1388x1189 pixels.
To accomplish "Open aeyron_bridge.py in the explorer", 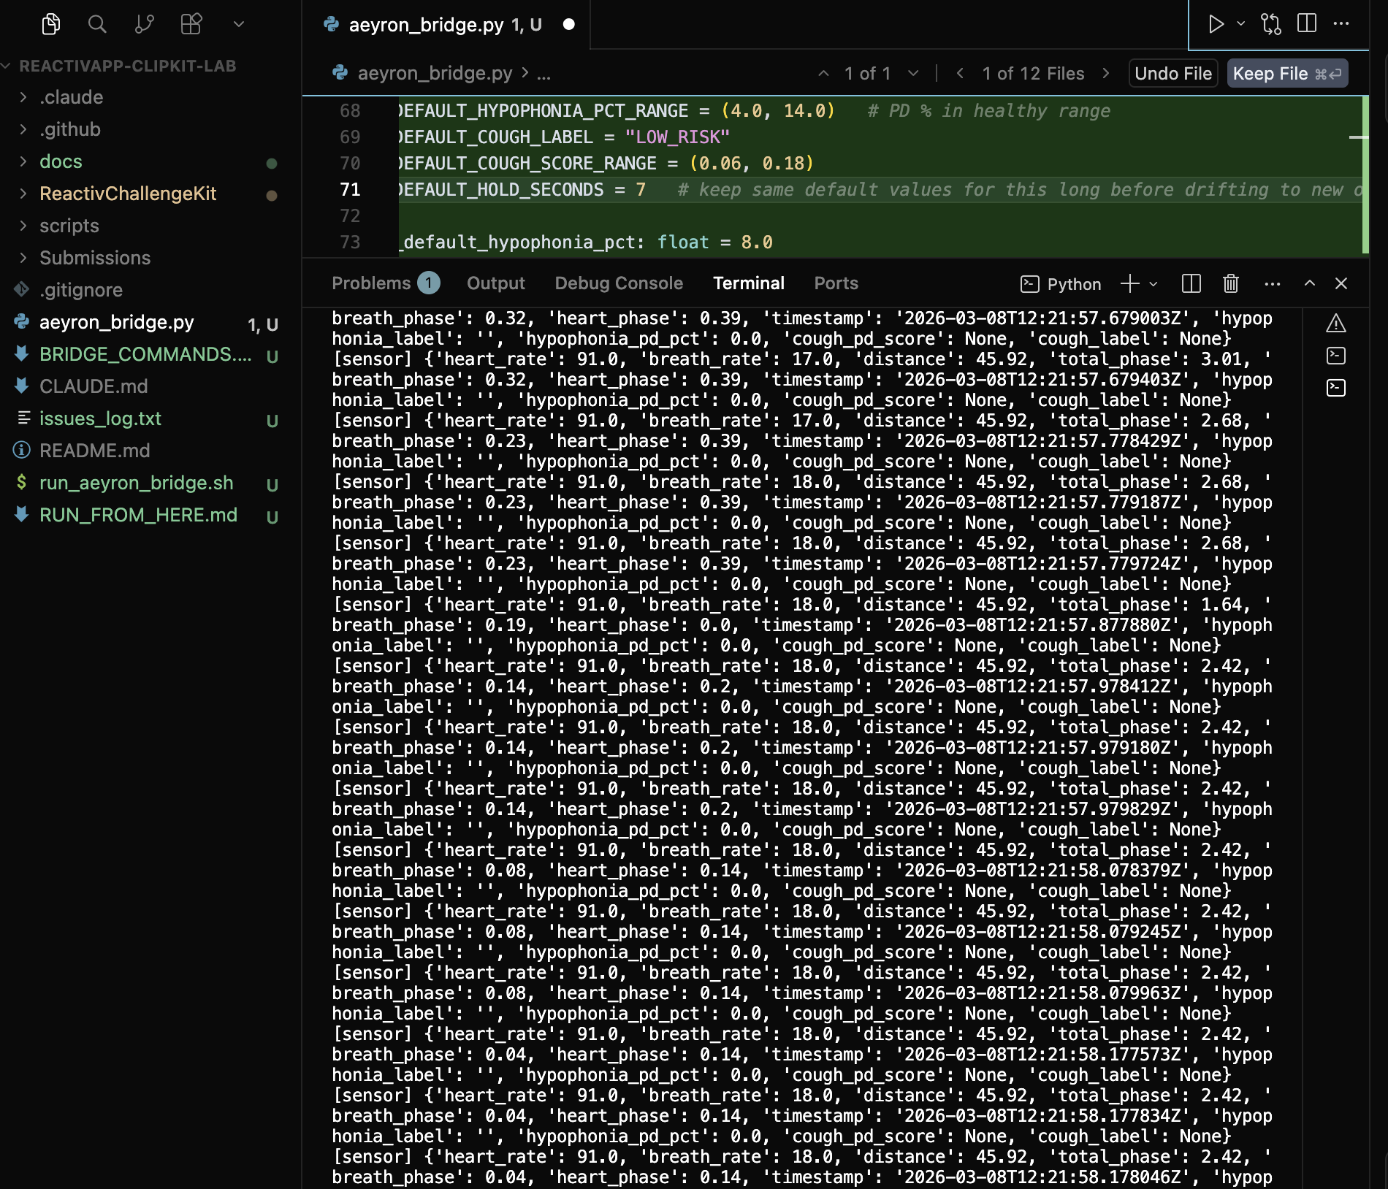I will pos(150,322).
